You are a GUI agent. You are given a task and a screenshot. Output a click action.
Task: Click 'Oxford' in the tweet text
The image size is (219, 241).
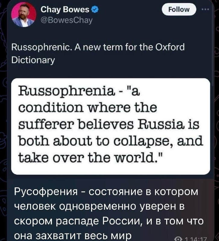click(x=170, y=47)
